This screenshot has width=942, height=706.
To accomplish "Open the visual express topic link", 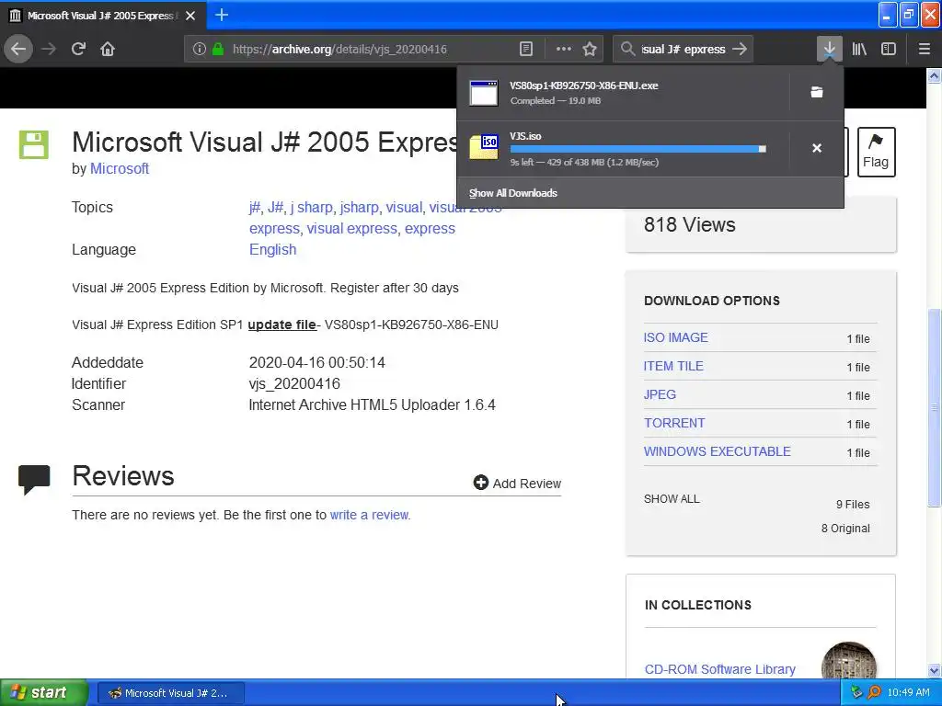I will pos(352,229).
